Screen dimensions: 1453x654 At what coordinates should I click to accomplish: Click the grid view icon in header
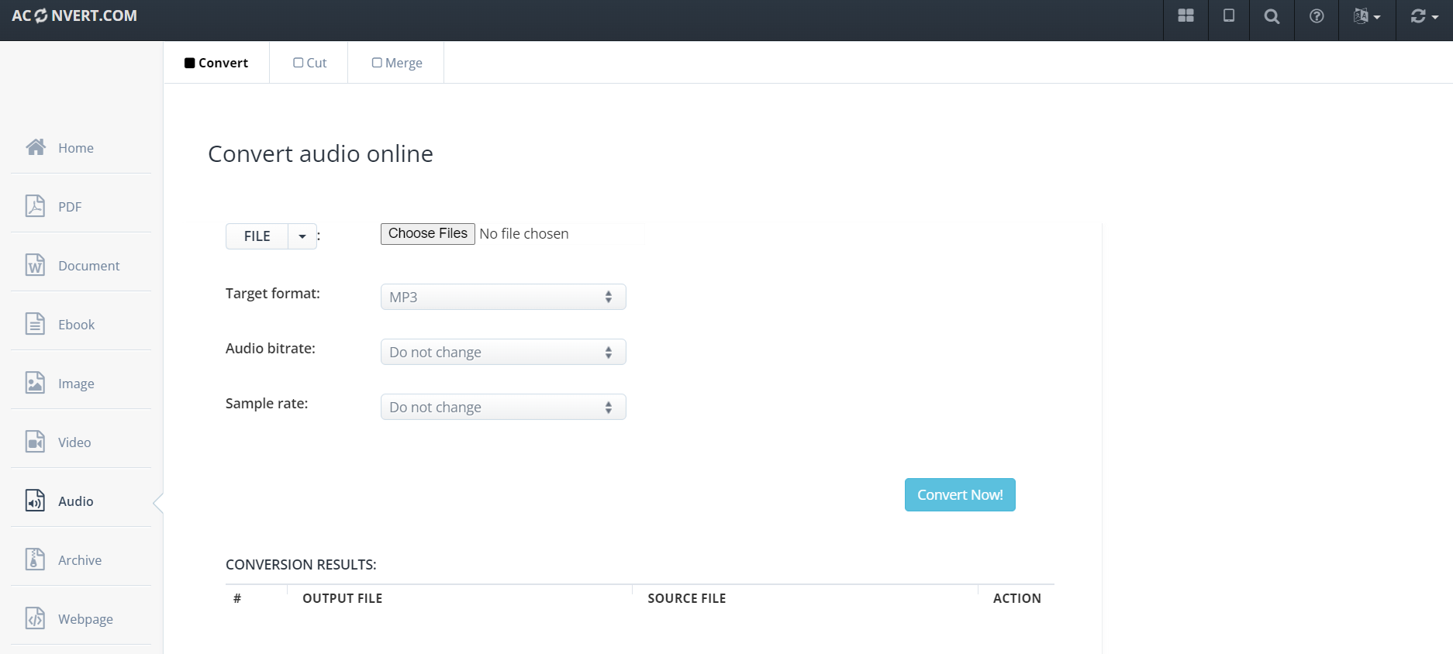point(1186,16)
